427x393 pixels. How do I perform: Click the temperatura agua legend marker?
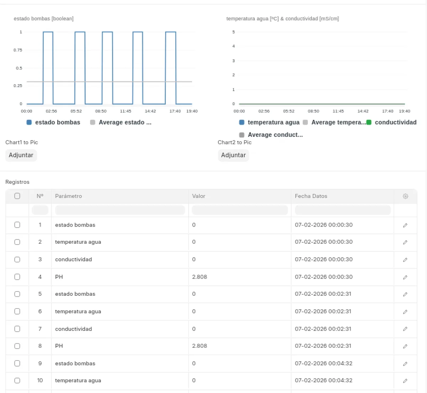pos(241,122)
